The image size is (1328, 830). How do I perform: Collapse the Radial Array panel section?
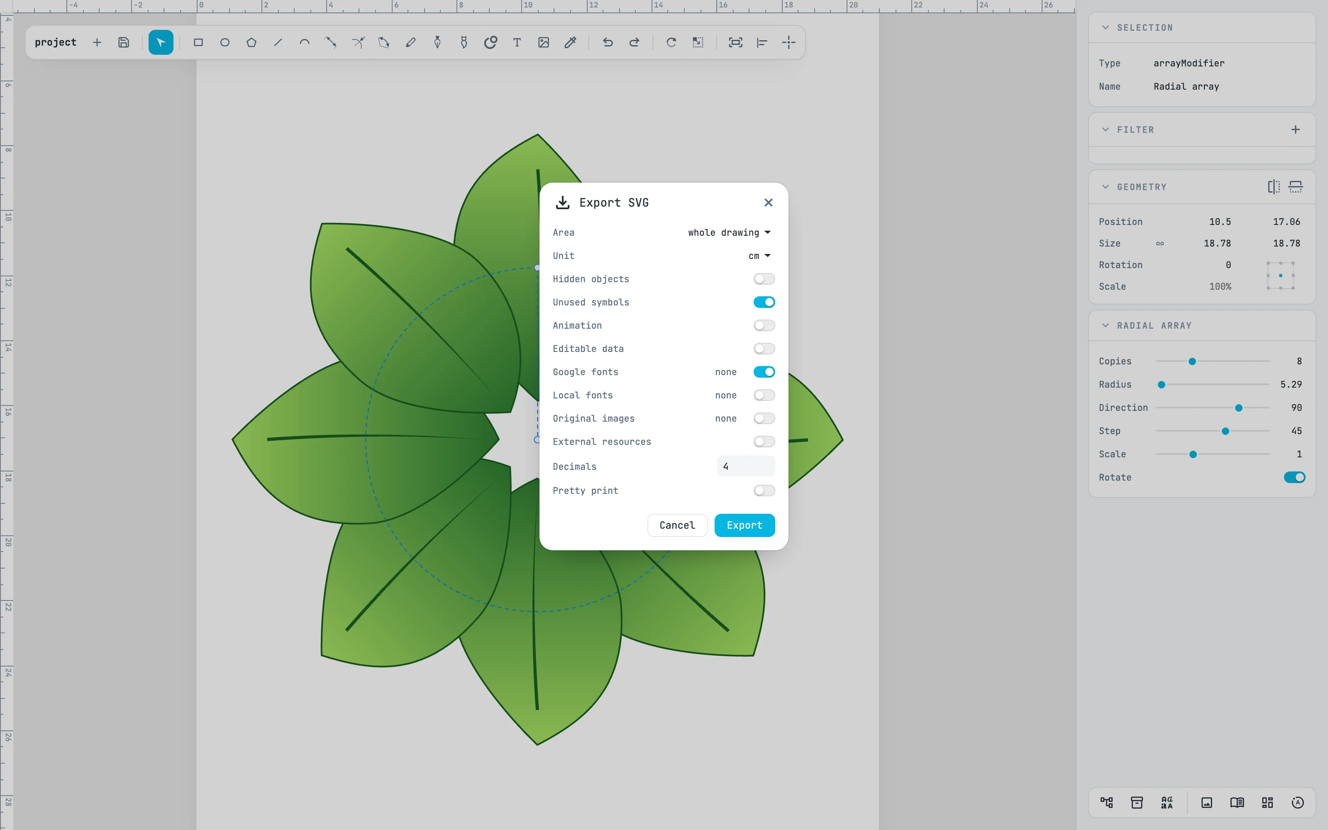(1105, 325)
